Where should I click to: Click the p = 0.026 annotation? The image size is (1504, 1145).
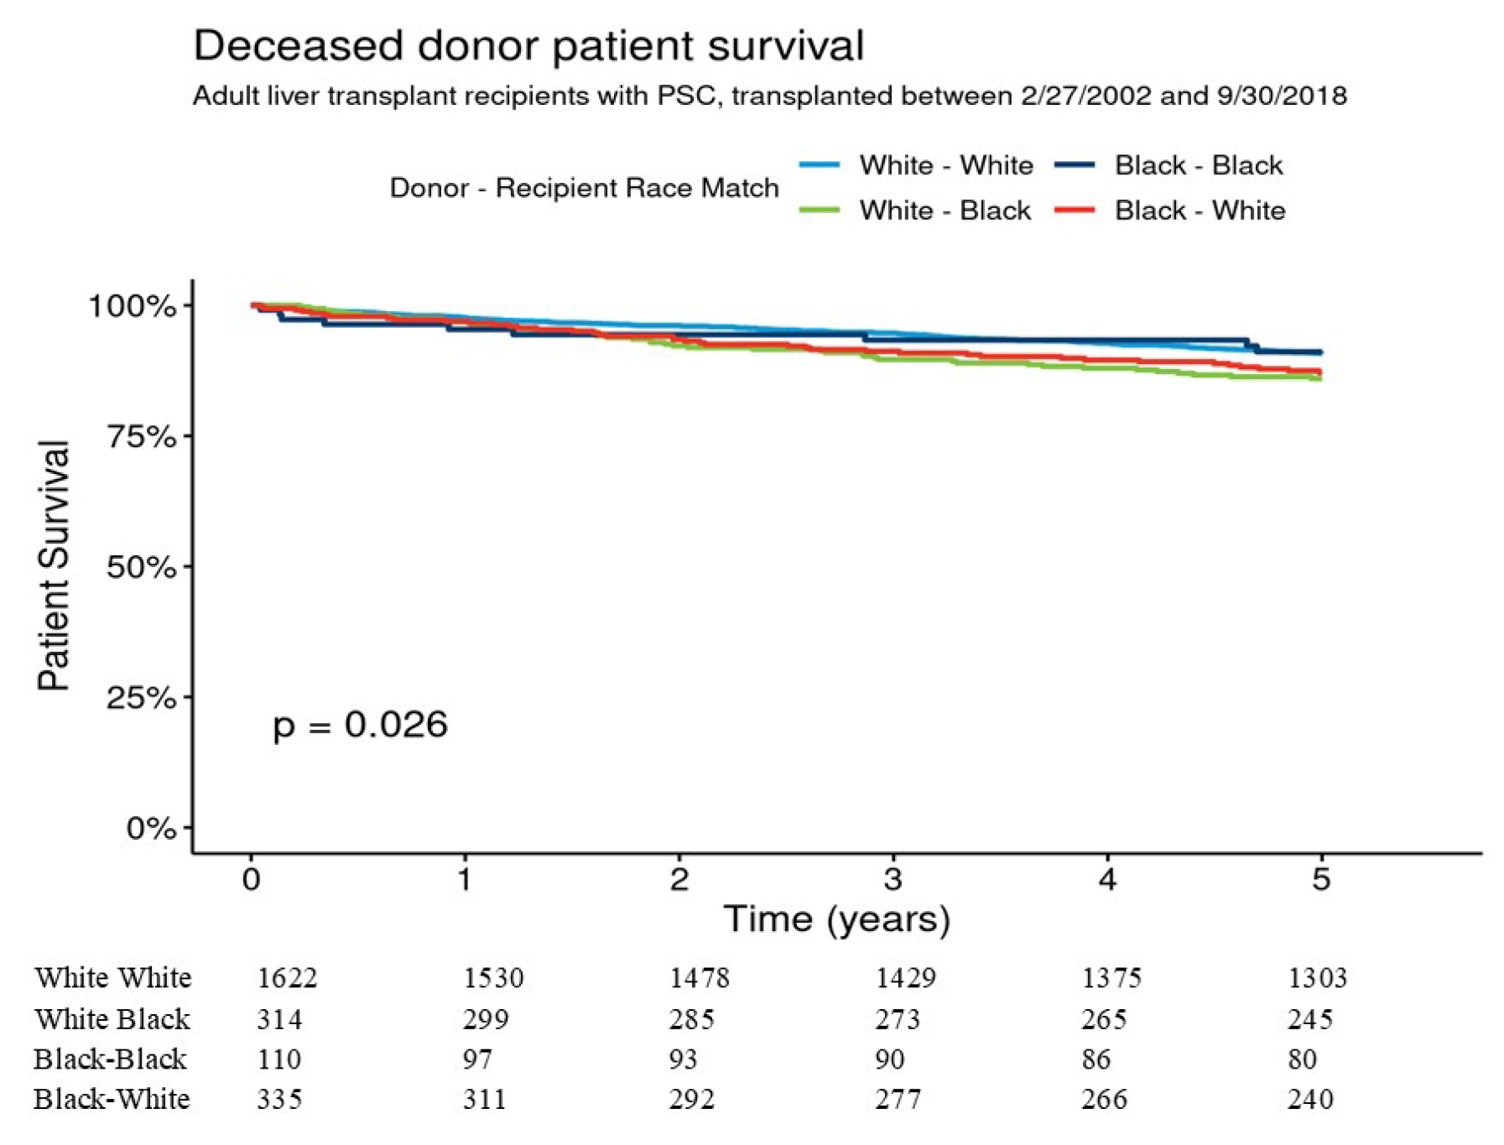tap(360, 725)
